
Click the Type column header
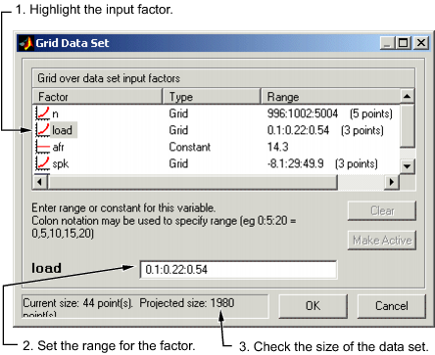pyautogui.click(x=212, y=97)
